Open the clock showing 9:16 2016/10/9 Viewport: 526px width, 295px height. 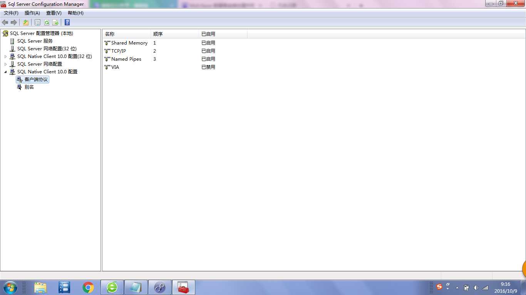click(506, 288)
